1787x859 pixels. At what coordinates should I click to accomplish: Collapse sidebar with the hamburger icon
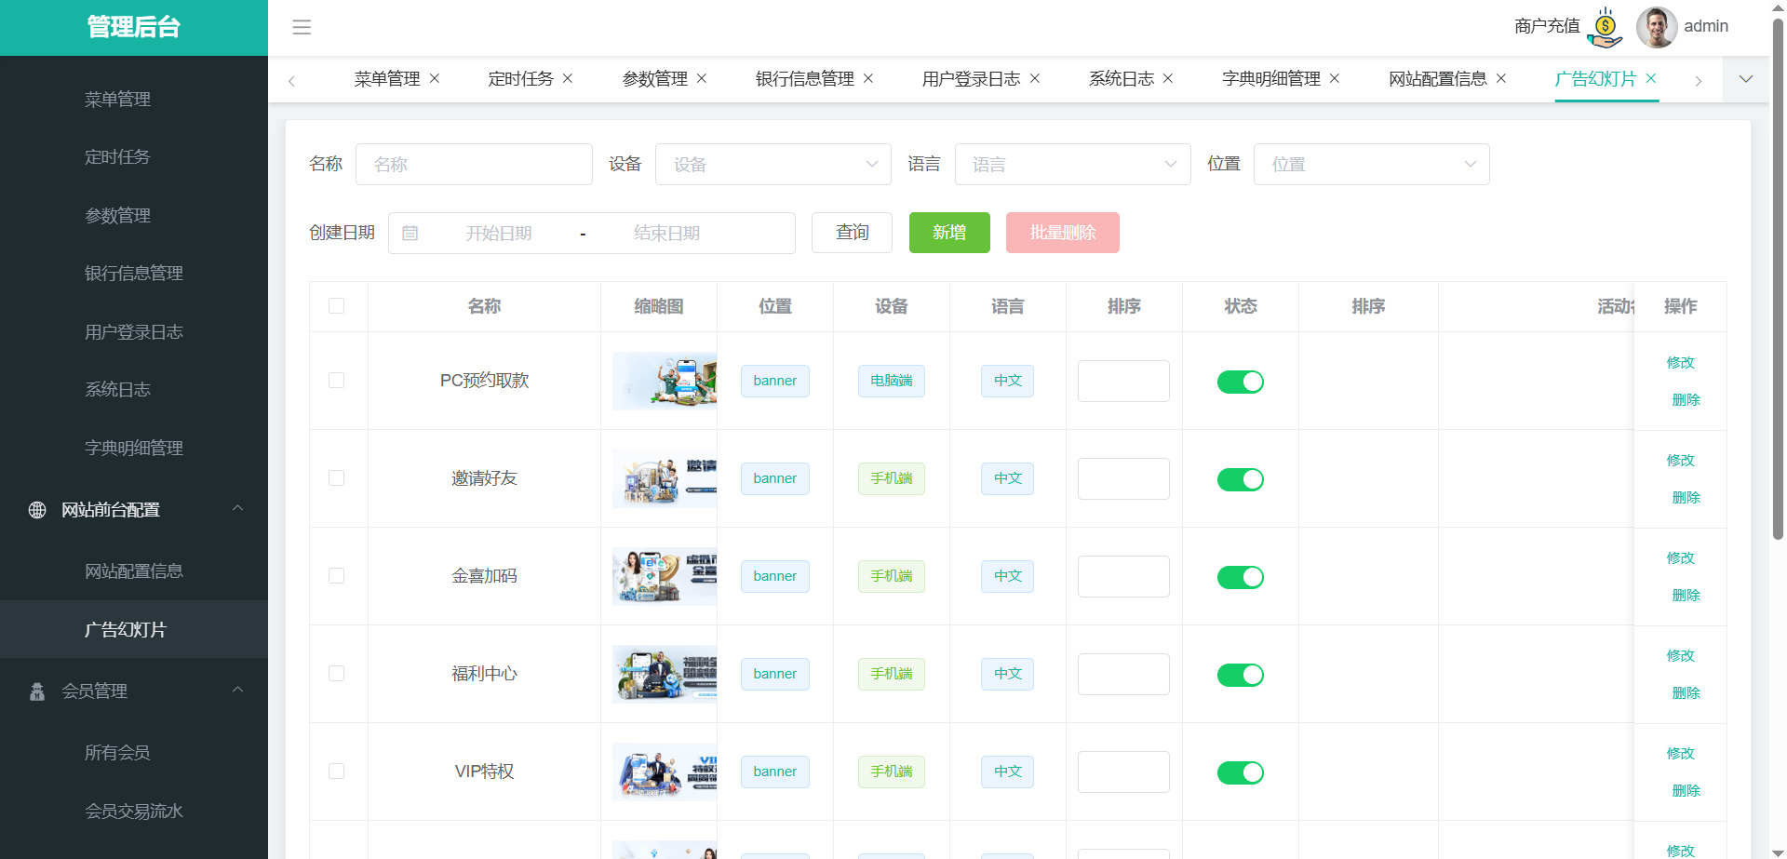(x=302, y=27)
